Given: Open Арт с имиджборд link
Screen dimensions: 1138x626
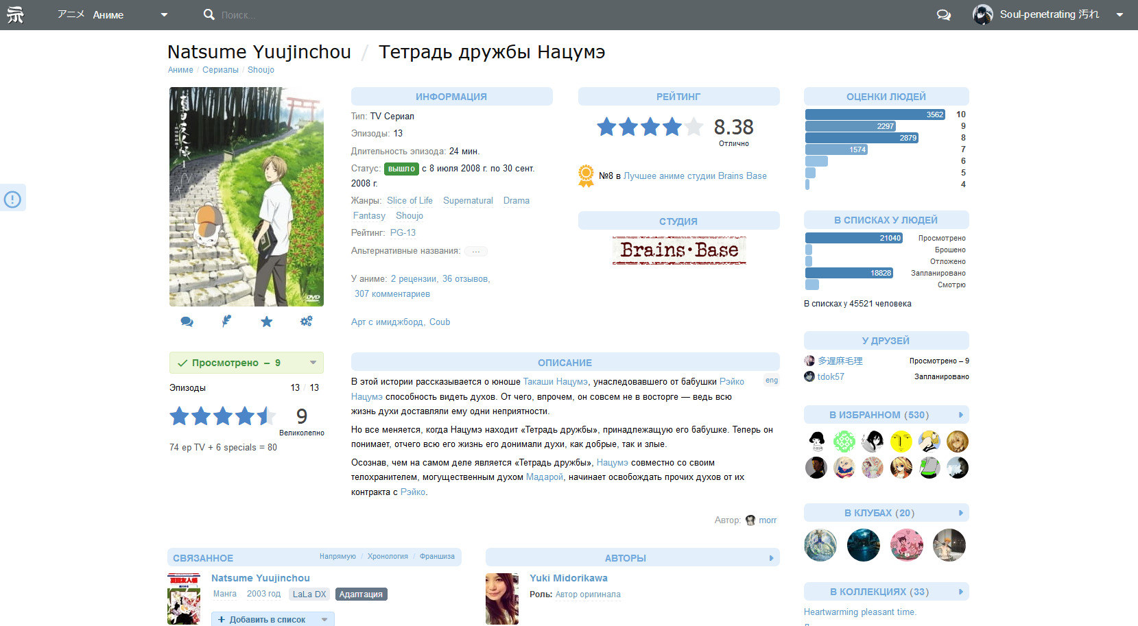Looking at the screenshot, I should tap(387, 322).
